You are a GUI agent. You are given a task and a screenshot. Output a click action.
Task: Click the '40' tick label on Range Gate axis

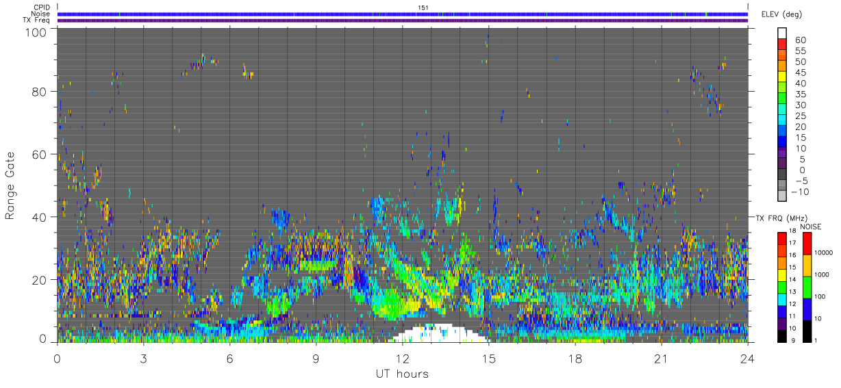point(40,217)
